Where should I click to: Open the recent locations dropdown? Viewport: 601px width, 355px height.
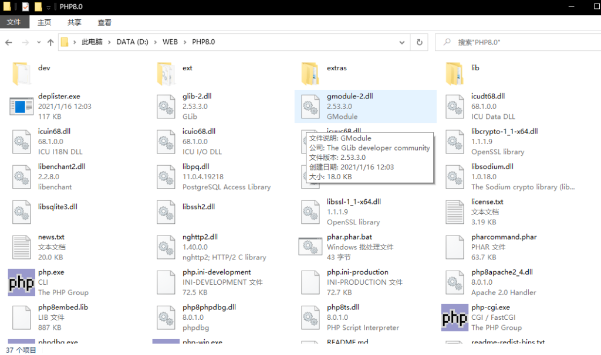39,42
